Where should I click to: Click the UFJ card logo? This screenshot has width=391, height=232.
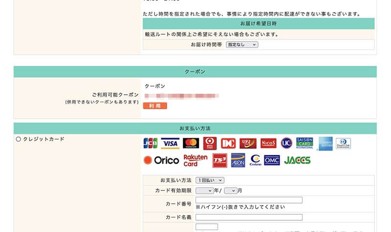pos(248,143)
